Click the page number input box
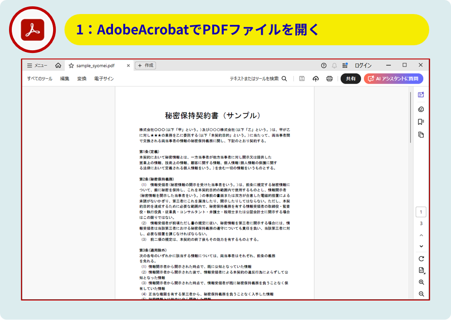Image resolution: width=451 pixels, height=320 pixels. [421, 212]
